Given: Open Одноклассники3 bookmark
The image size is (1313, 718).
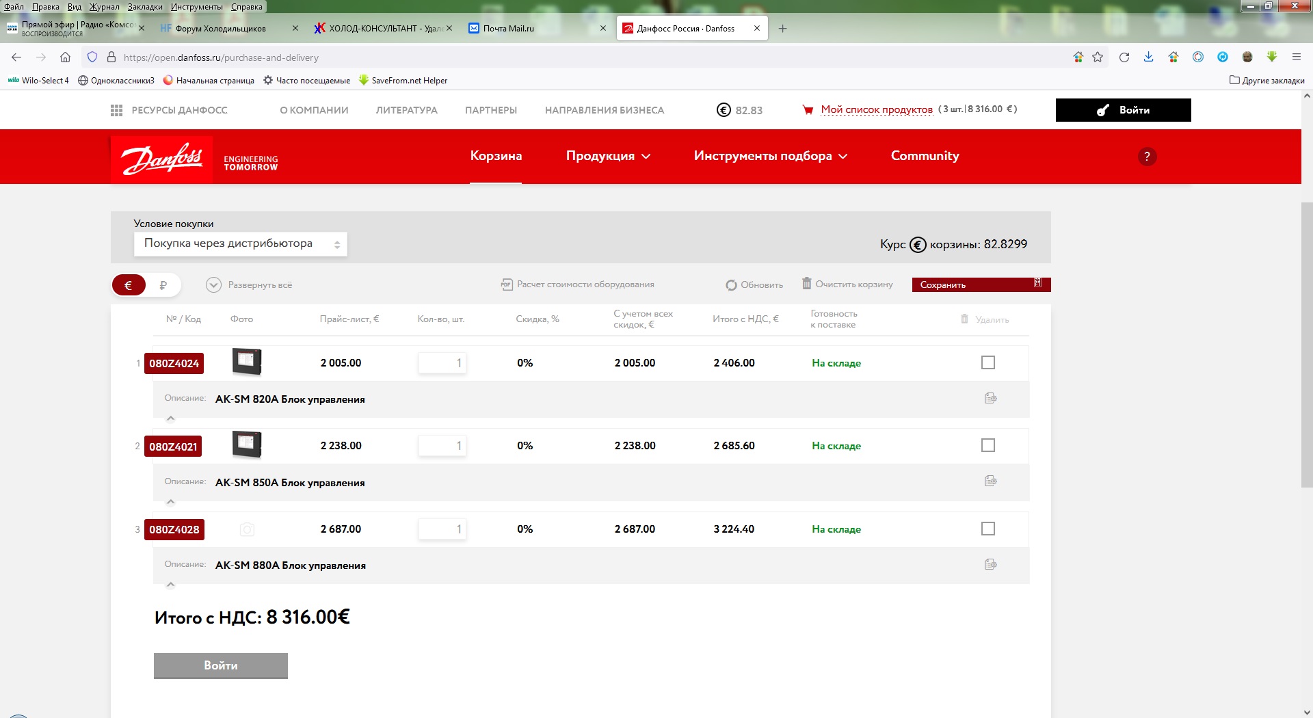Looking at the screenshot, I should coord(116,81).
